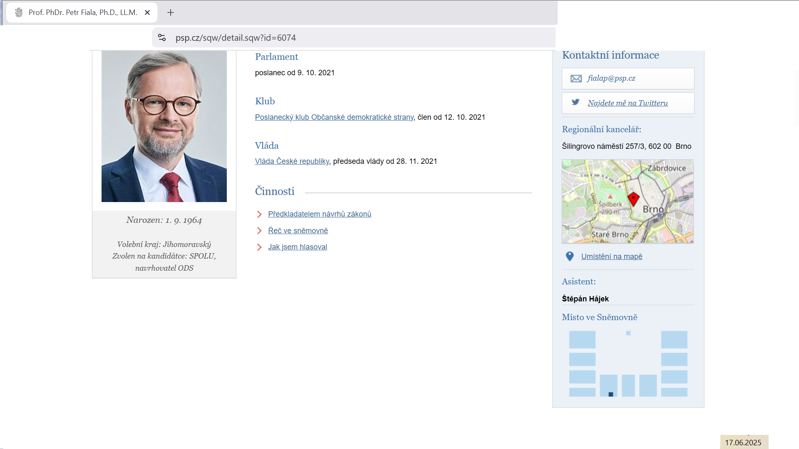Click the blue location pin icon

[x=570, y=257]
